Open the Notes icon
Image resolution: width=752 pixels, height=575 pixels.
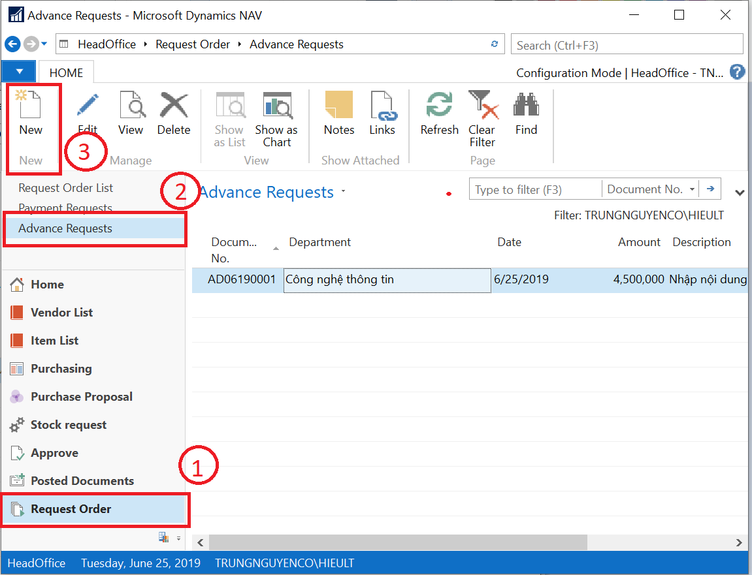pos(339,104)
